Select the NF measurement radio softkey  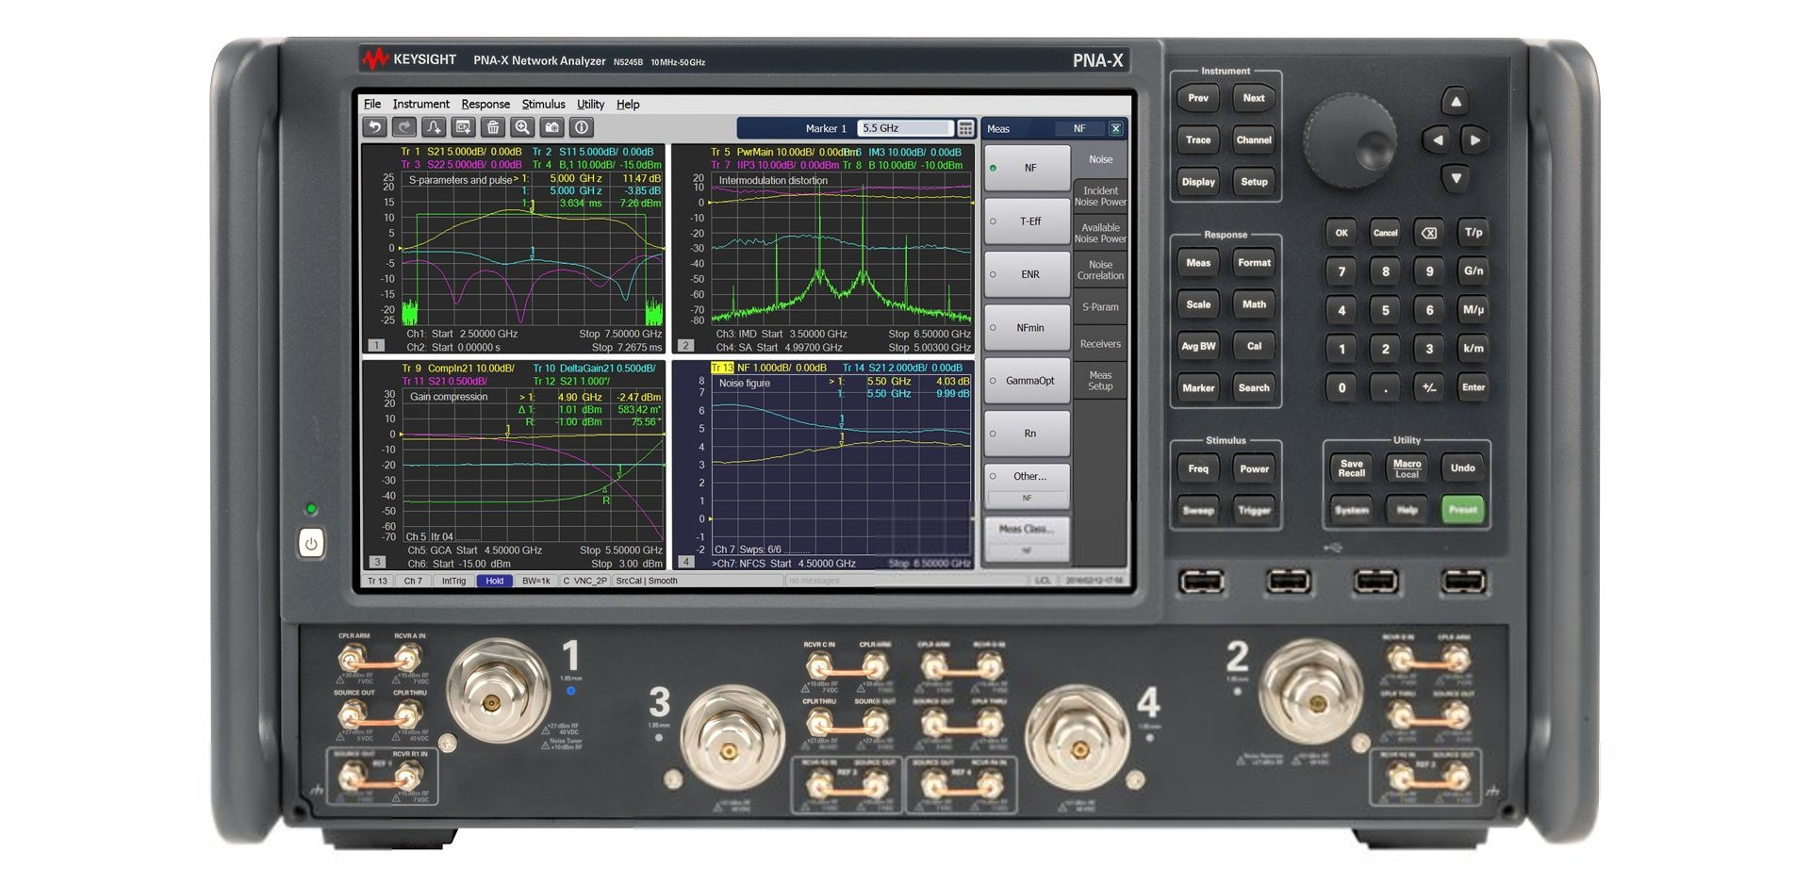coord(1028,168)
